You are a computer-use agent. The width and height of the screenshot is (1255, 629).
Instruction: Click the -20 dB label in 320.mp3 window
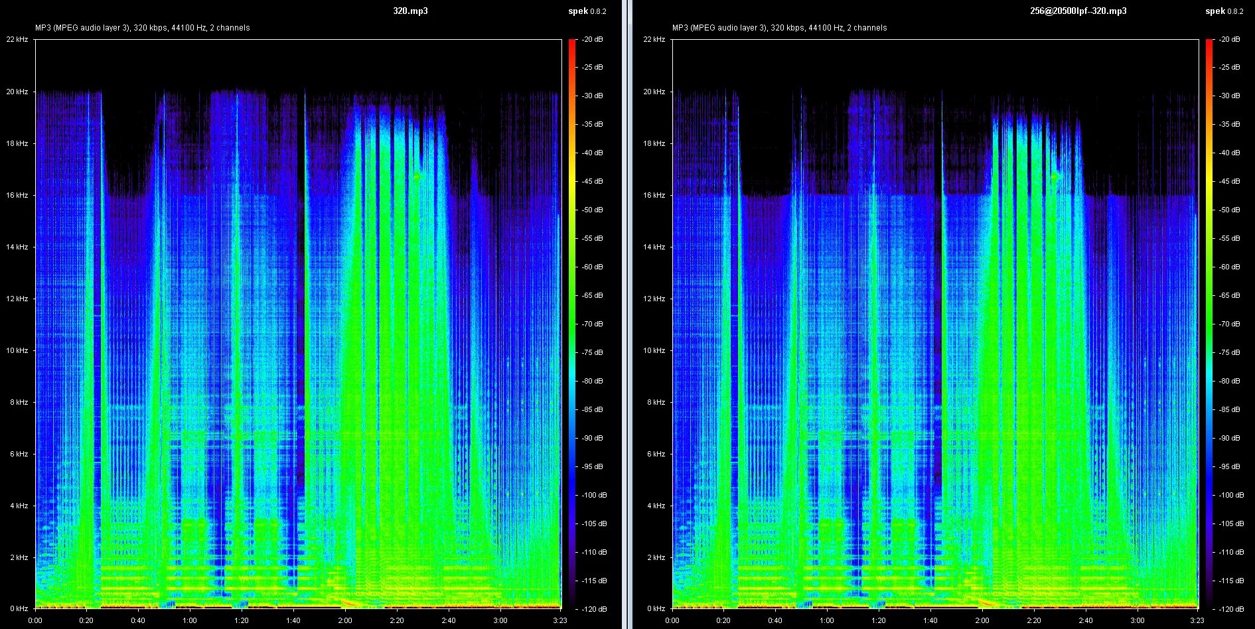(x=592, y=39)
